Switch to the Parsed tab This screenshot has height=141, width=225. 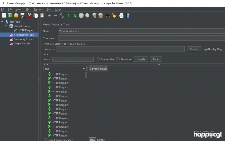click(101, 139)
